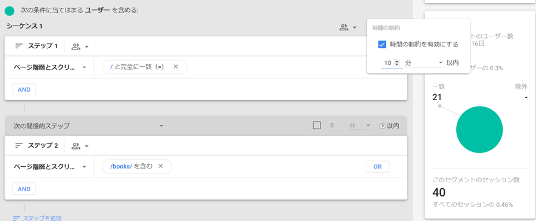
Task: Click the Step 1 drag handle icon
Action: 19,46
